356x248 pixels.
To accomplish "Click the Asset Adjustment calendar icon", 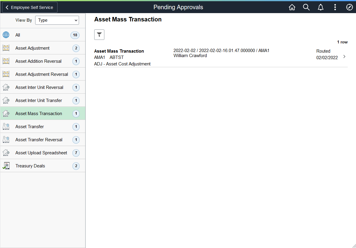I will coord(6,48).
